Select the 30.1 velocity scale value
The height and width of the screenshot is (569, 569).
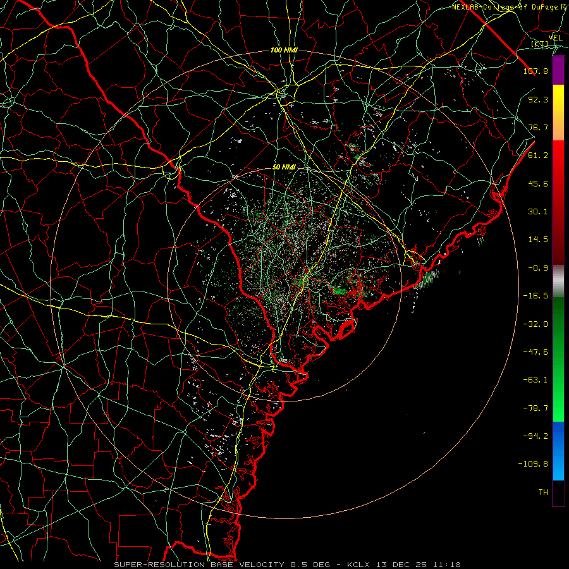point(538,212)
